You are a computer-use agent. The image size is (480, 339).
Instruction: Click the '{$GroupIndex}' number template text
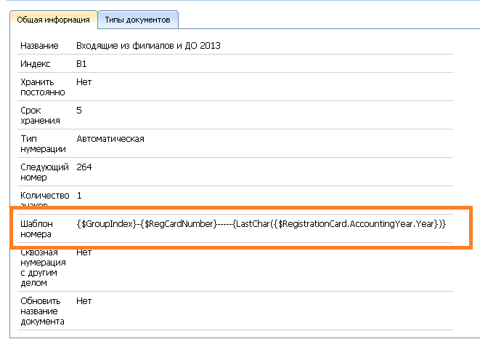click(105, 224)
